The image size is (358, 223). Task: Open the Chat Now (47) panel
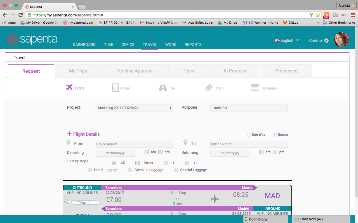pyautogui.click(x=321, y=219)
